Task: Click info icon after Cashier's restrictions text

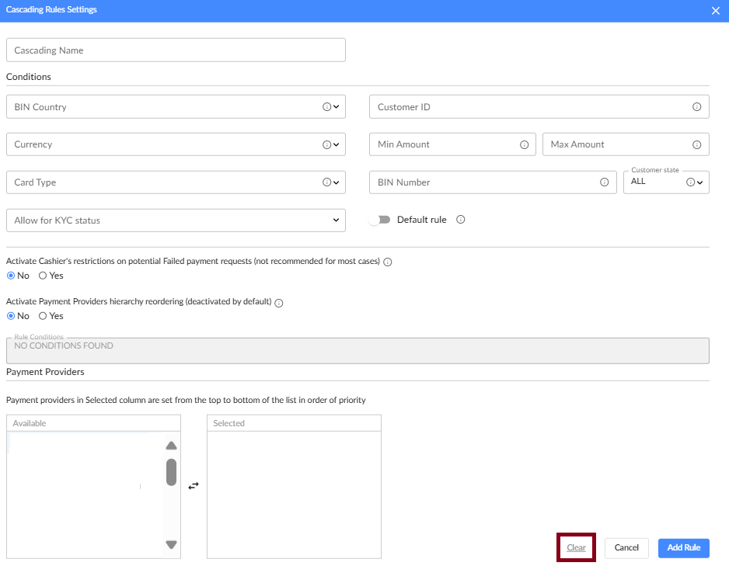Action: click(x=388, y=262)
